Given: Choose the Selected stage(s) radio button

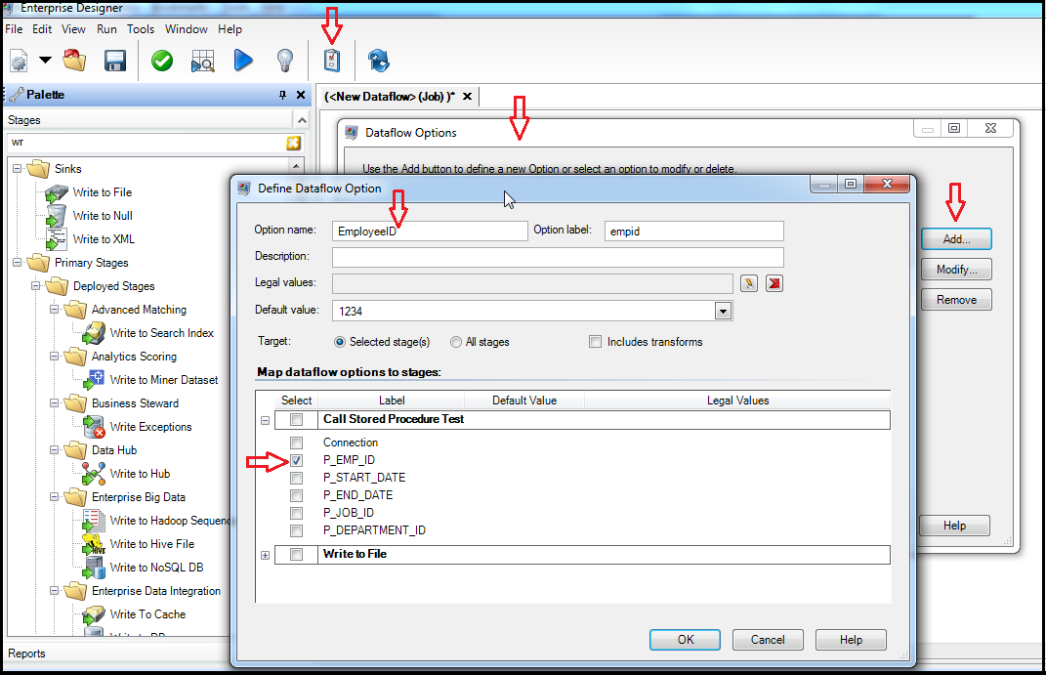Looking at the screenshot, I should 340,342.
